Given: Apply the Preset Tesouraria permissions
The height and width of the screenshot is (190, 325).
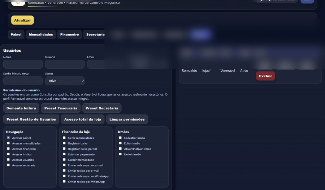Looking at the screenshot, I should (61, 108).
